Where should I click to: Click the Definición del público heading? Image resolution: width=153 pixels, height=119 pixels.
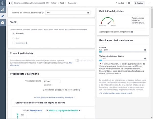click(x=112, y=11)
